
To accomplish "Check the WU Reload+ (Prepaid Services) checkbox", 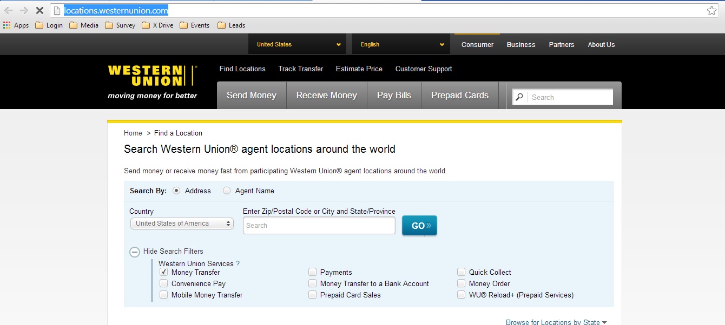I will pyautogui.click(x=461, y=295).
